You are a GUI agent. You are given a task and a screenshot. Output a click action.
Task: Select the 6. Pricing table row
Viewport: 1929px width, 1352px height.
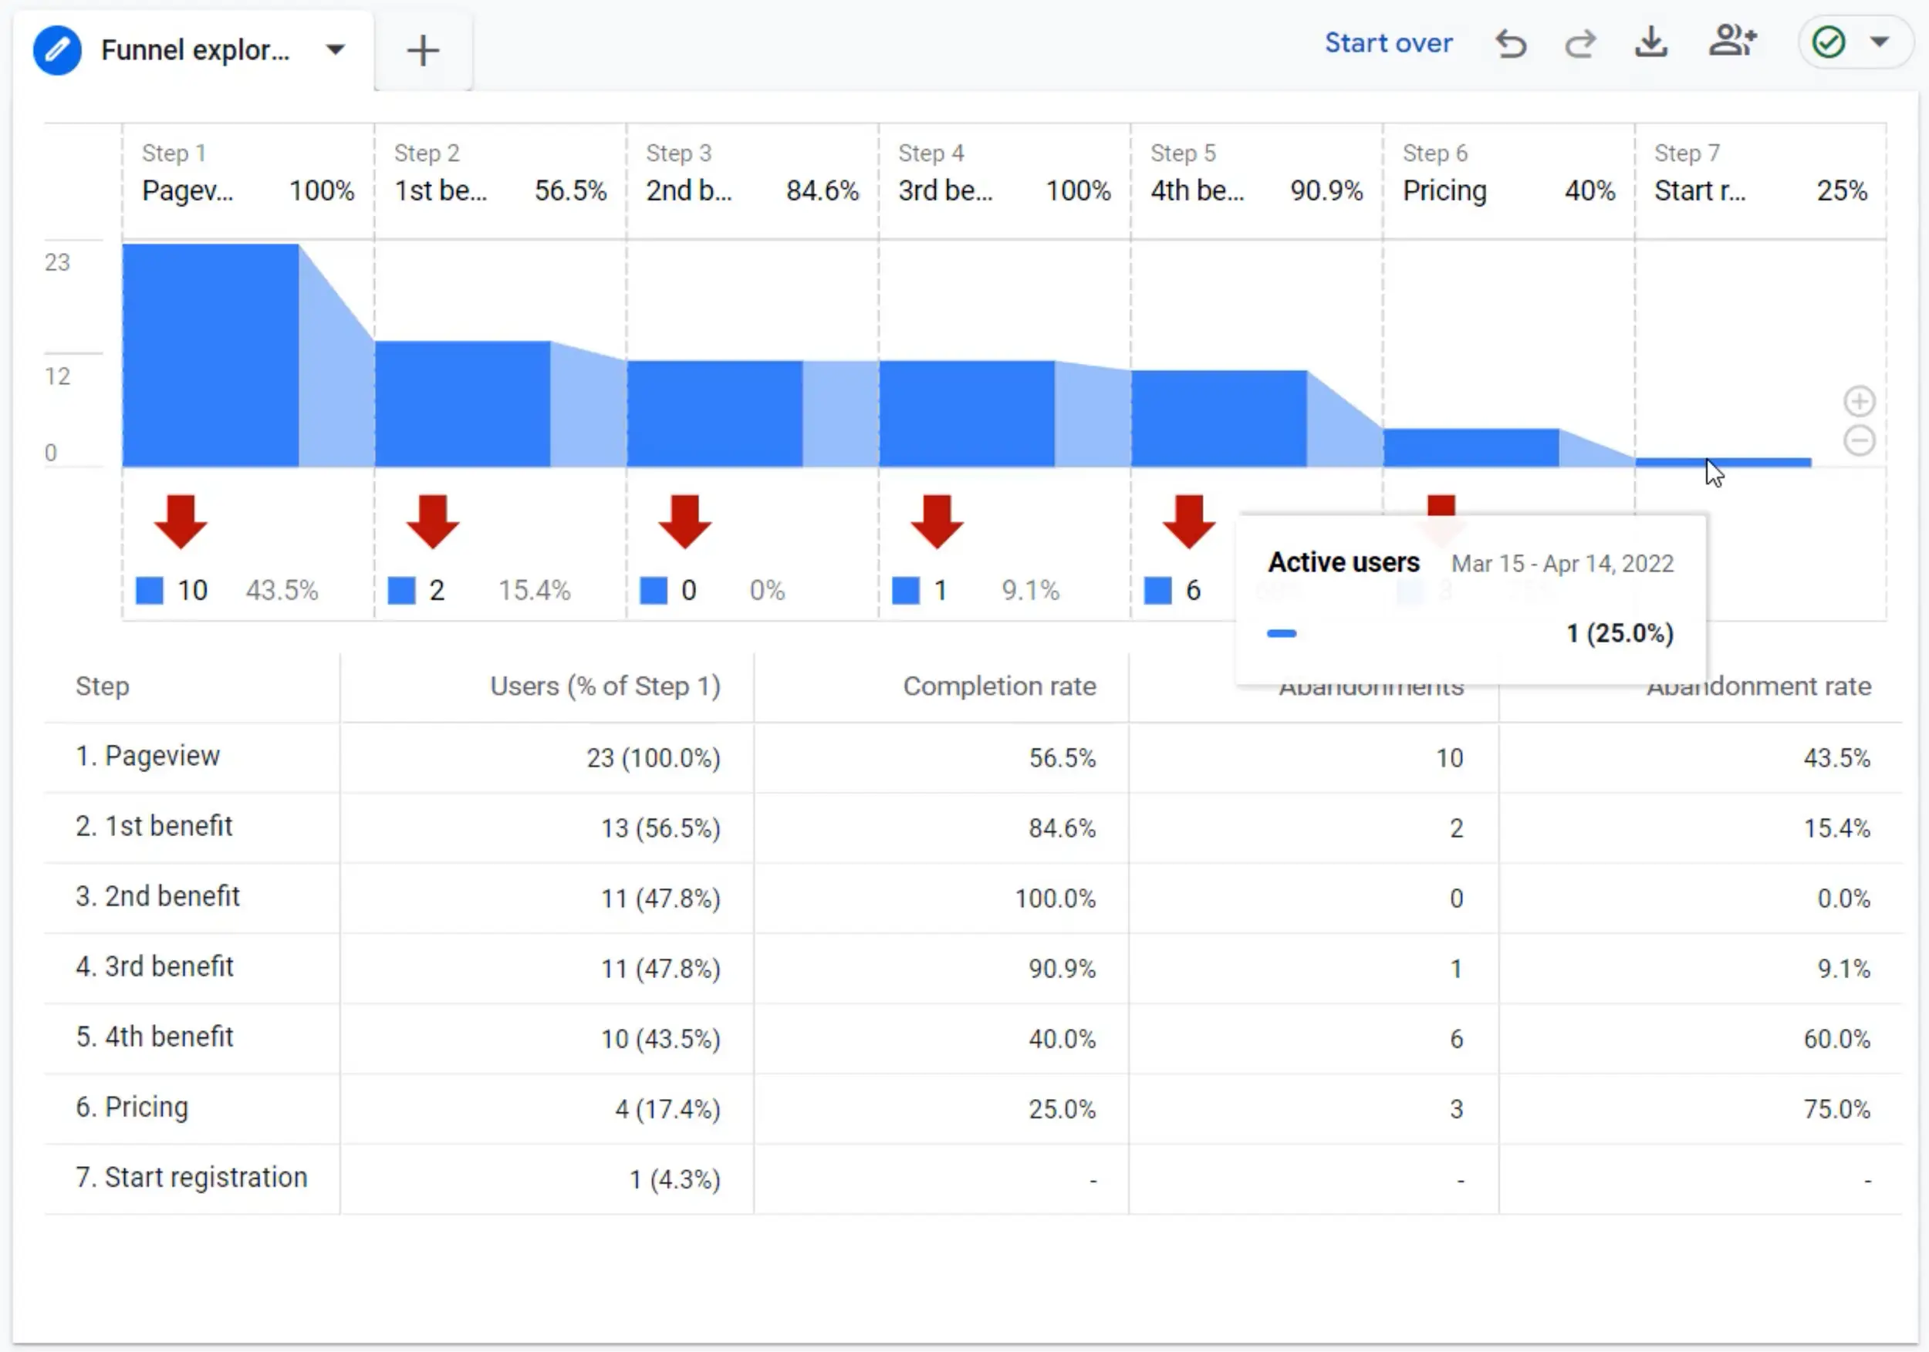point(132,1108)
